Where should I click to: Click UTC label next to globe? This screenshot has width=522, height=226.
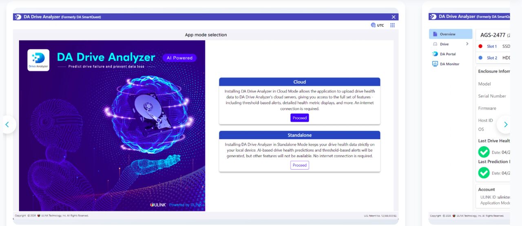click(380, 25)
